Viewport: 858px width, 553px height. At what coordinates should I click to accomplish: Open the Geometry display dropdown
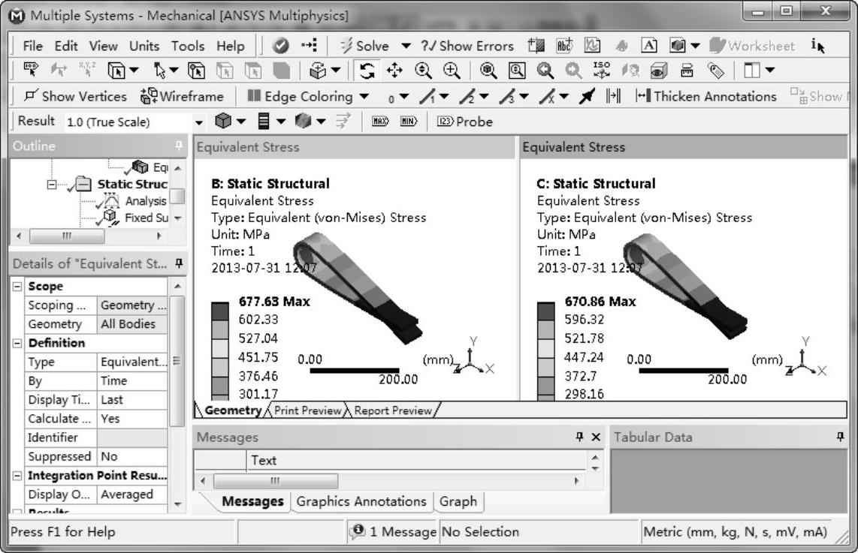[x=241, y=122]
